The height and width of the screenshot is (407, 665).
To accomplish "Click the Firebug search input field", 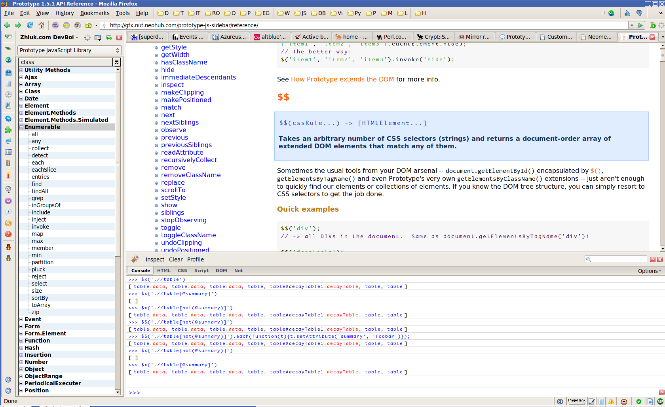I will (616, 259).
